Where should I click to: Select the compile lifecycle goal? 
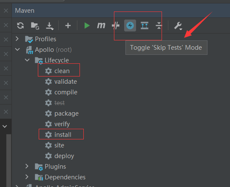66,92
